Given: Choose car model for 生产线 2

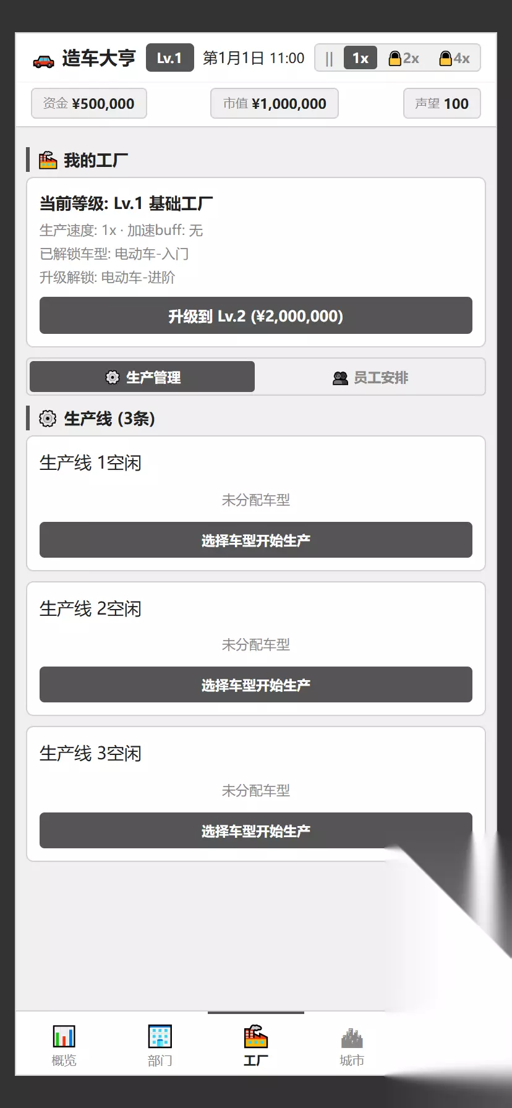Looking at the screenshot, I should (256, 684).
